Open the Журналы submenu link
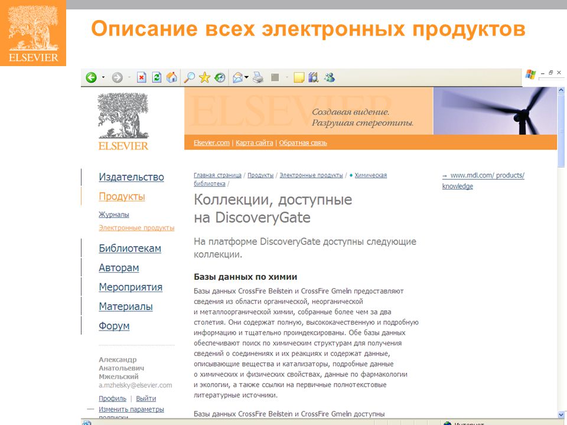The height and width of the screenshot is (425, 567). pos(114,214)
